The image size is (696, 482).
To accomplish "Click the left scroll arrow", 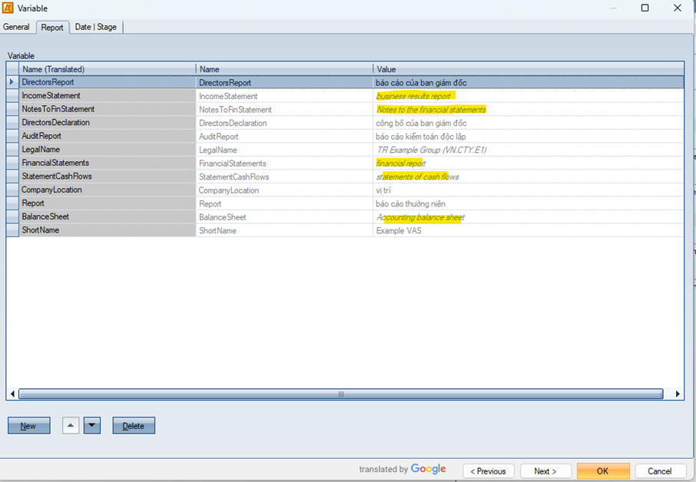I will tap(12, 394).
